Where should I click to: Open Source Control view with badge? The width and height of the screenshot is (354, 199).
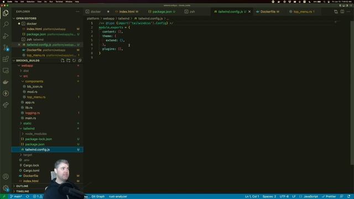coord(6,48)
